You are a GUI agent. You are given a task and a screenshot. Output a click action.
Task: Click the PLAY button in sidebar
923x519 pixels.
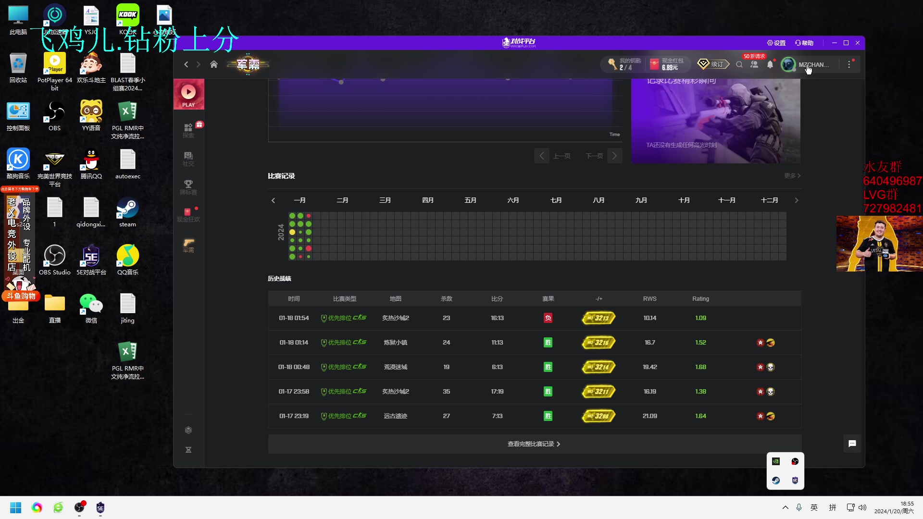click(x=188, y=95)
